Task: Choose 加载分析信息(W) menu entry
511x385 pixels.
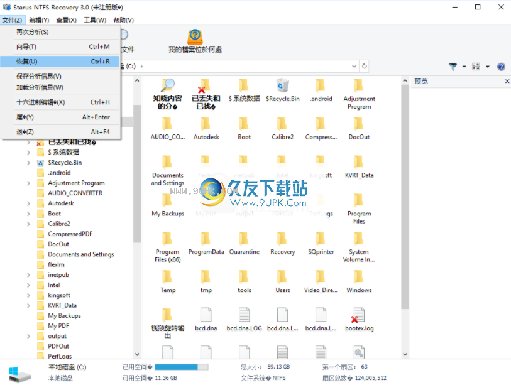Action: 60,87
